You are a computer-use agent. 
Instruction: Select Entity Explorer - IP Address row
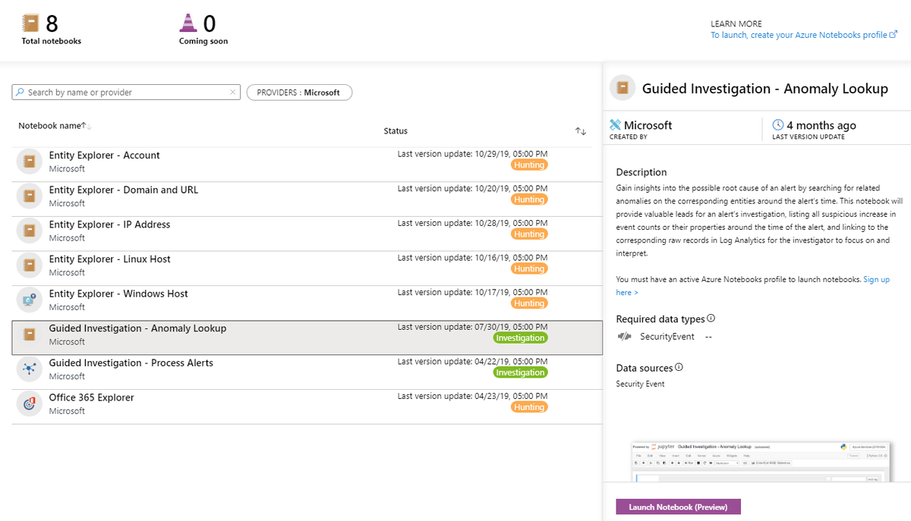[307, 234]
